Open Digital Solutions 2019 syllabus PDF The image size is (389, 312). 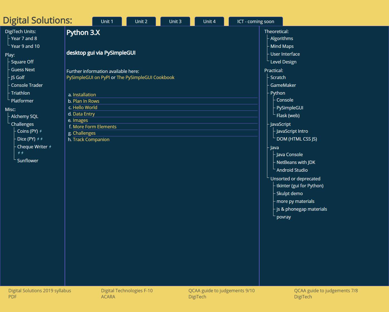[40, 294]
